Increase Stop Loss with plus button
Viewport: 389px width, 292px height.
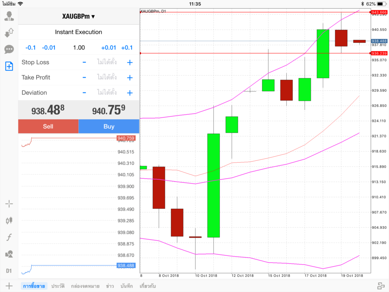click(x=130, y=62)
